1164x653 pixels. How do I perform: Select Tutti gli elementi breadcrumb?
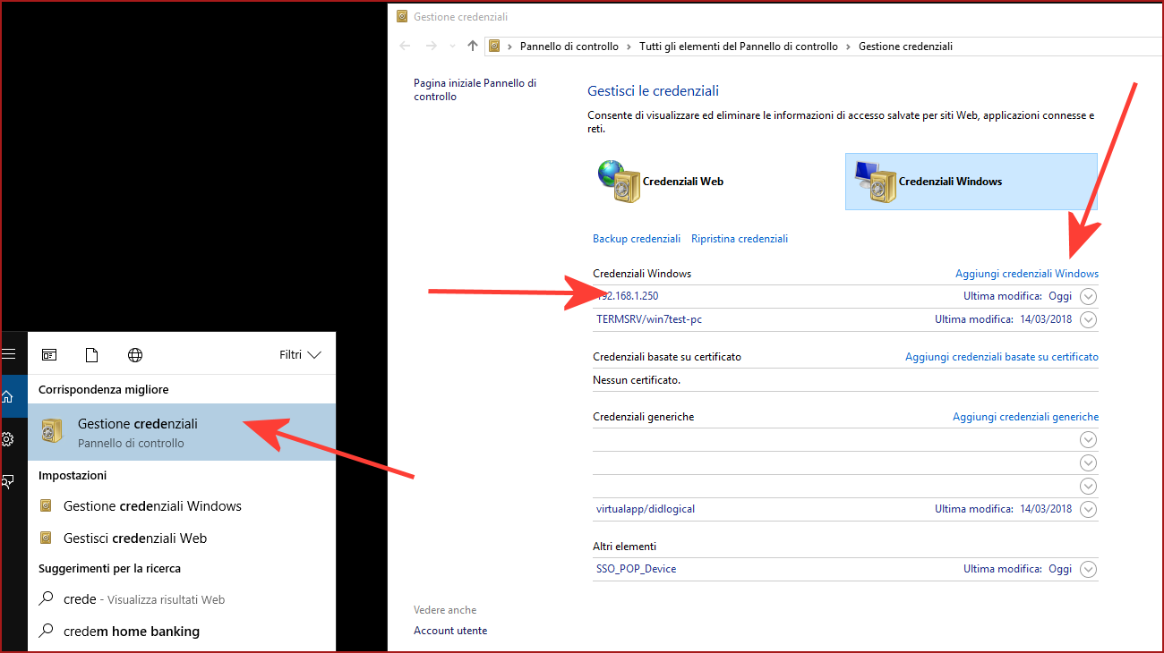coord(739,47)
